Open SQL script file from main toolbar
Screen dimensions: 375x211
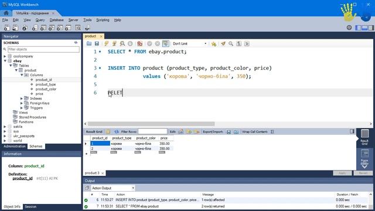point(15,28)
